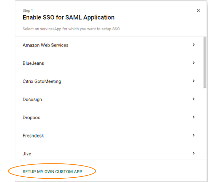
Task: Click the Dropbox row chevron
Action: click(x=193, y=117)
